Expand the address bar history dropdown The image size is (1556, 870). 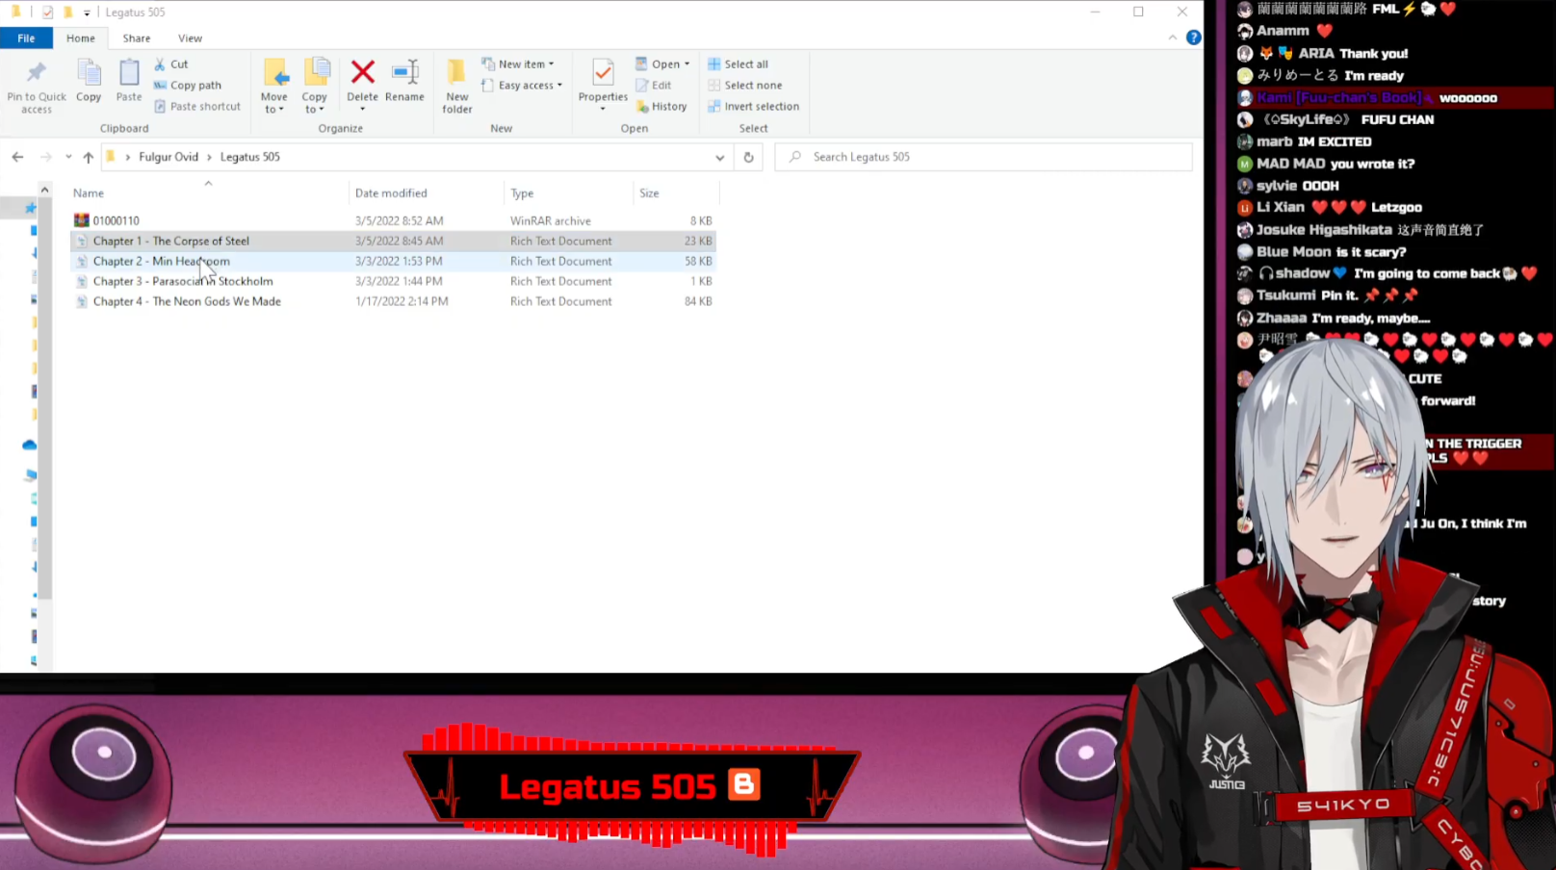[719, 157]
